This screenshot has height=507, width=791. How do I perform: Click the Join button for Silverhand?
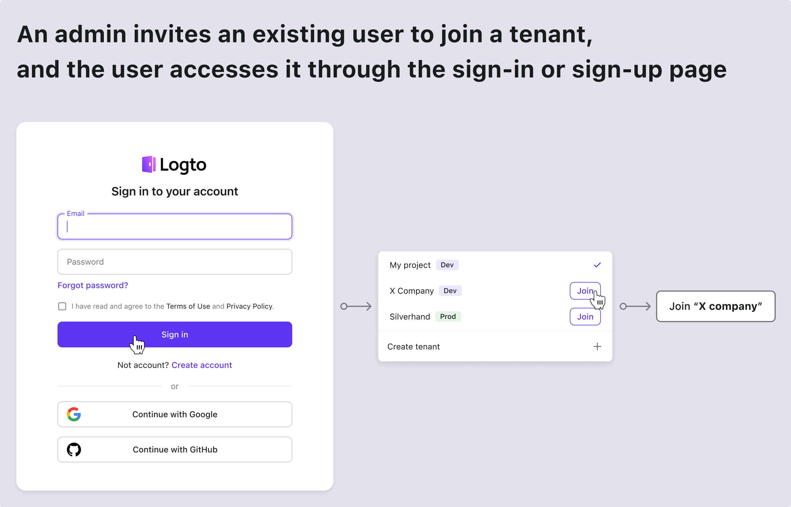[585, 317]
